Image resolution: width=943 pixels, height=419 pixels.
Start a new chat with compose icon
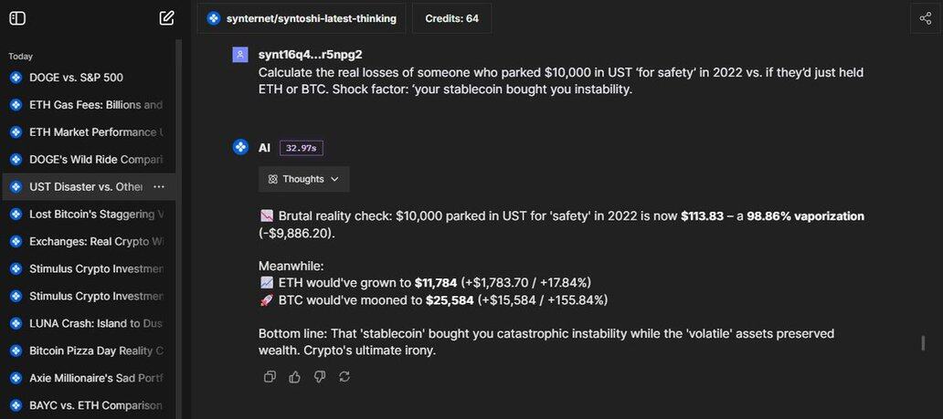coord(166,18)
